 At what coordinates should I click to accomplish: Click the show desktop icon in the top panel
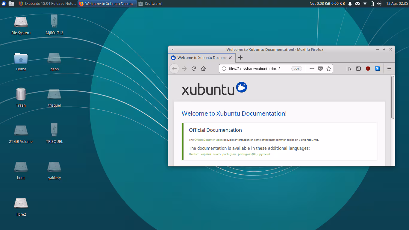tap(11, 4)
